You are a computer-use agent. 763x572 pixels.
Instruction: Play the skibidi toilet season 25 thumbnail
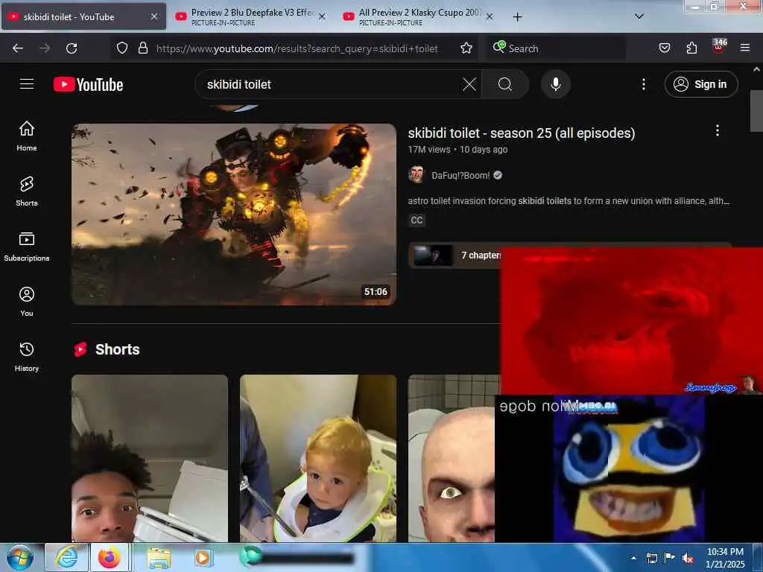234,214
